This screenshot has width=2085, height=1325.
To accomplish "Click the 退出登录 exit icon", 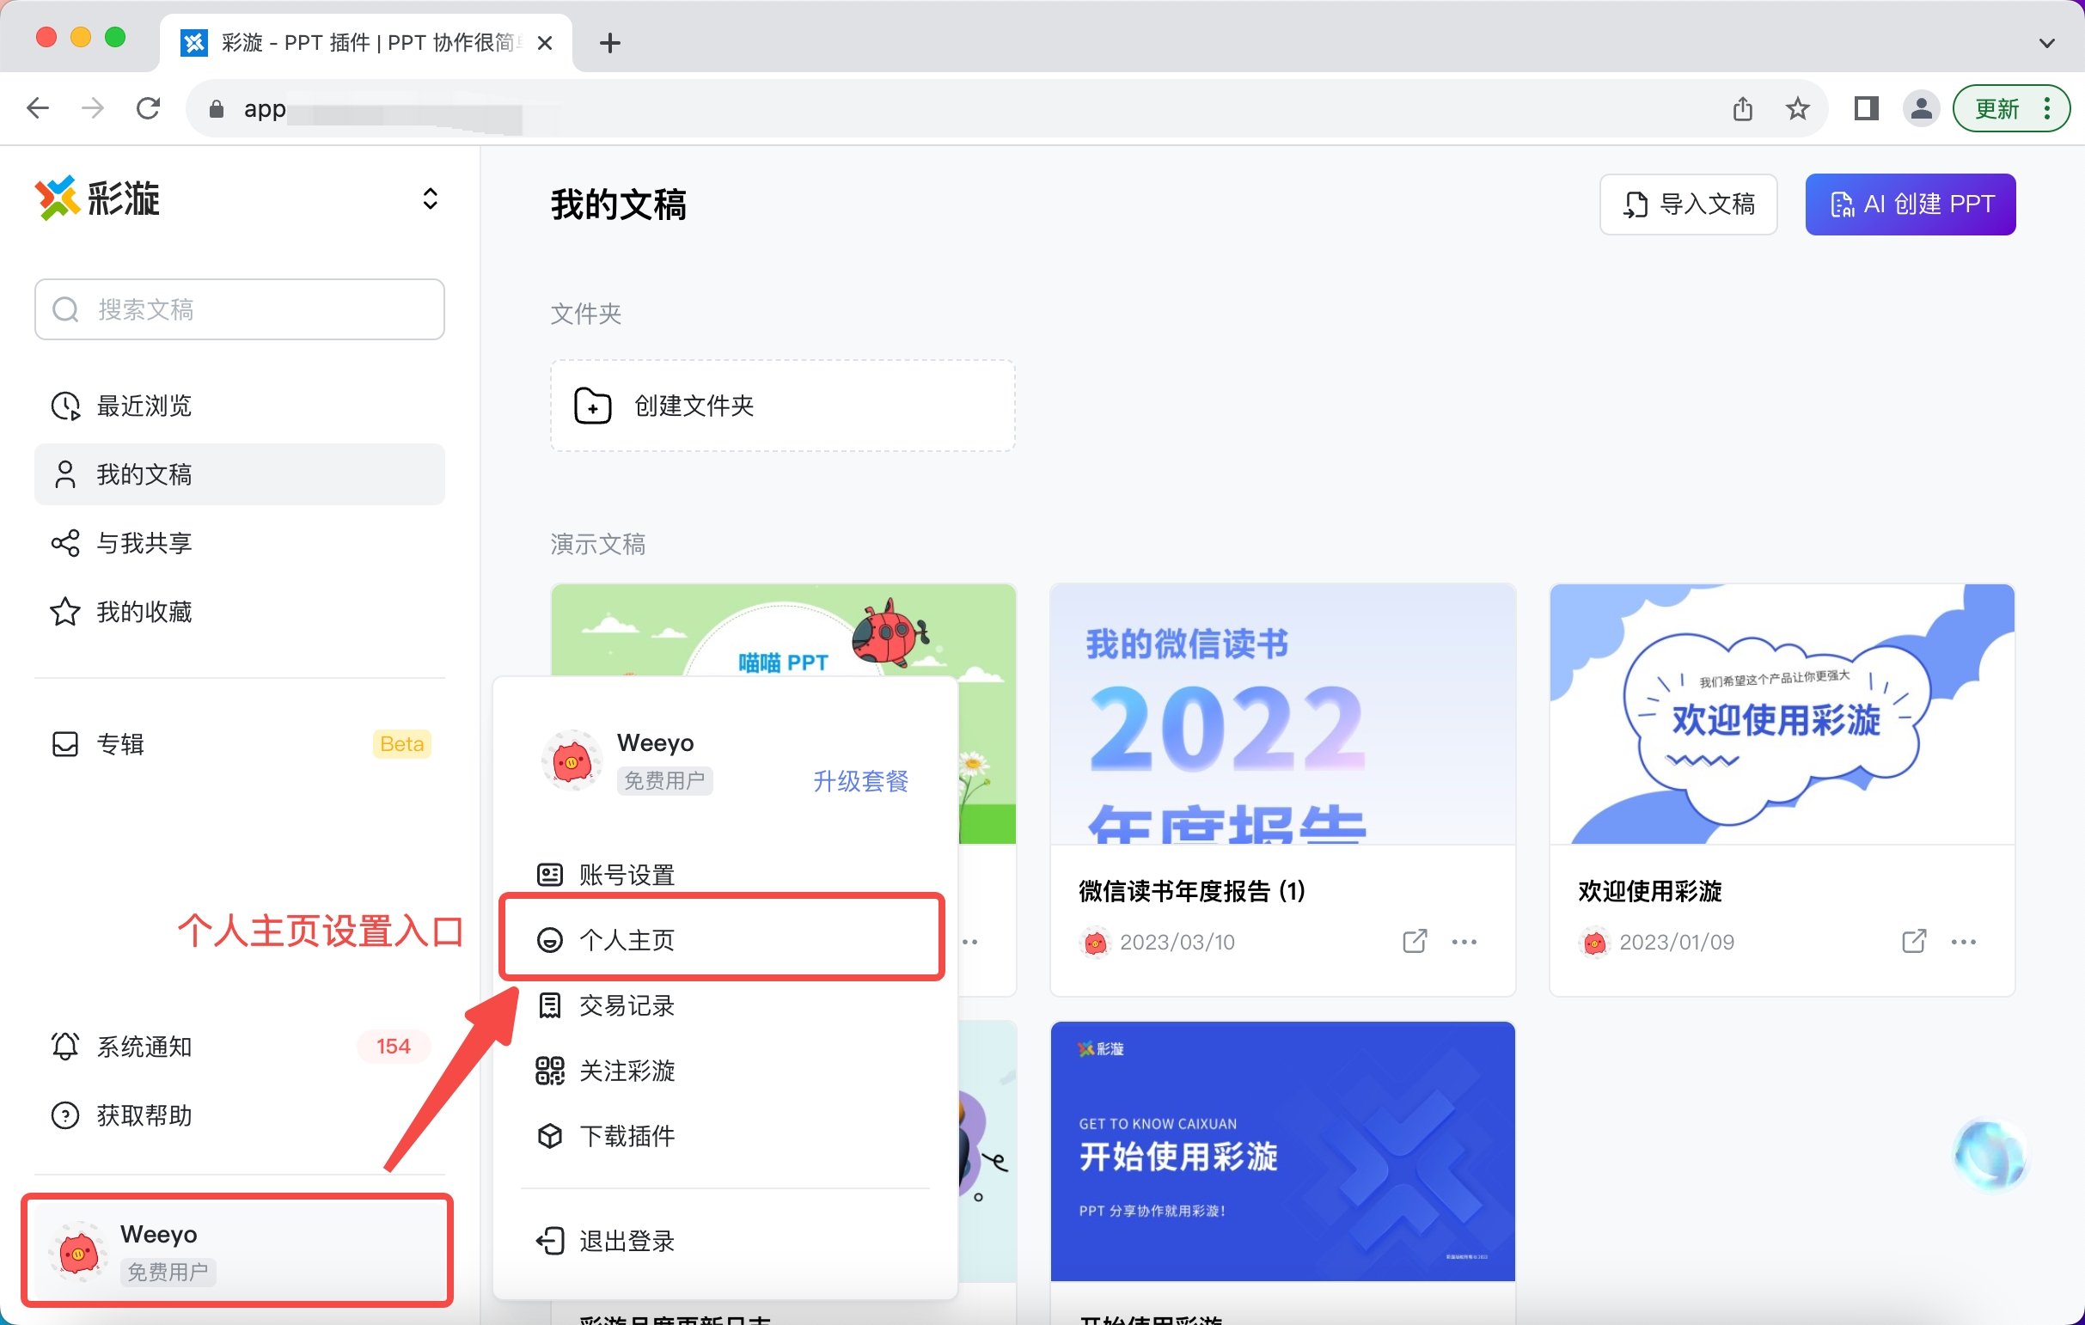I will (550, 1241).
